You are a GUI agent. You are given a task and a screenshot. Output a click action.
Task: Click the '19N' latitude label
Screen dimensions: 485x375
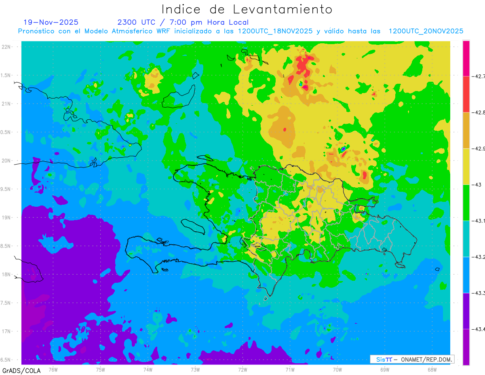[7, 217]
